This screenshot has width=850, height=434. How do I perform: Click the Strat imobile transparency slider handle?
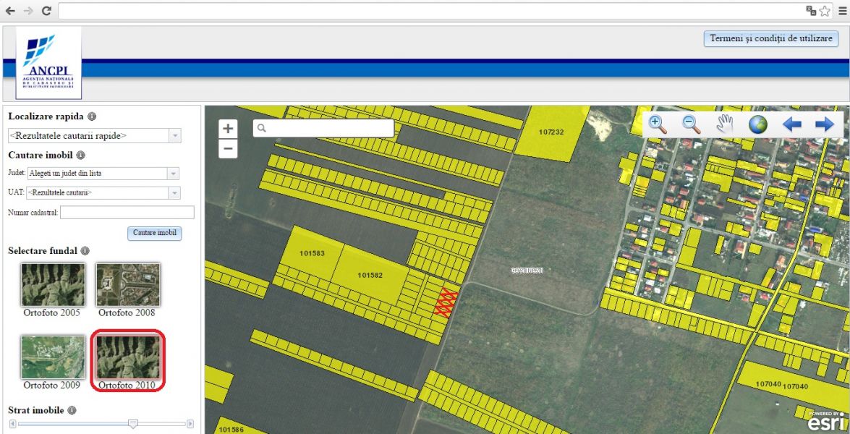[x=132, y=424]
